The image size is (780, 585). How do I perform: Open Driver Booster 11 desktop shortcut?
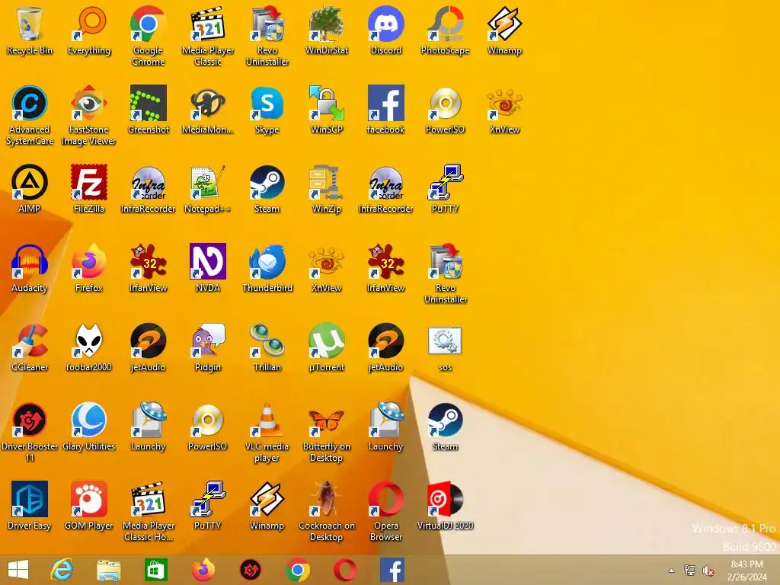[x=30, y=433]
